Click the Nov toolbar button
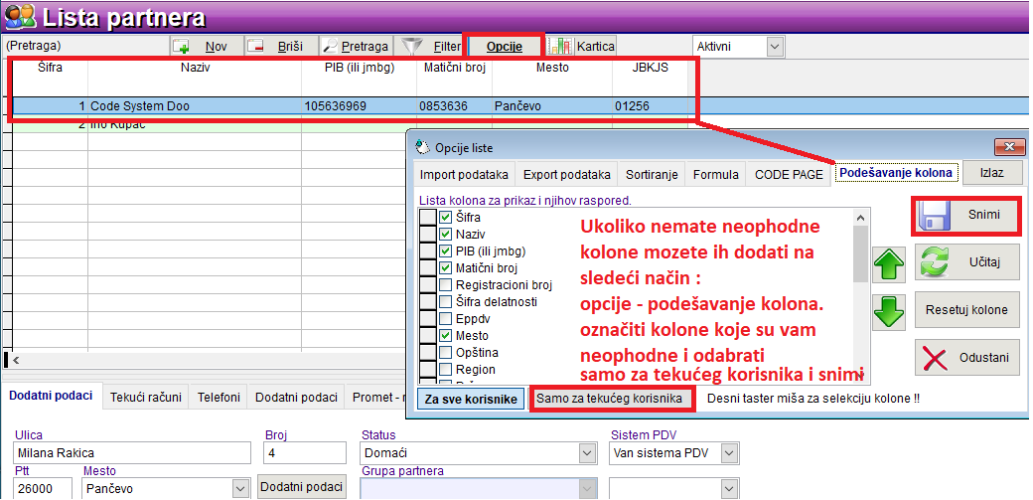Viewport: 1033px width, 500px height. click(205, 46)
